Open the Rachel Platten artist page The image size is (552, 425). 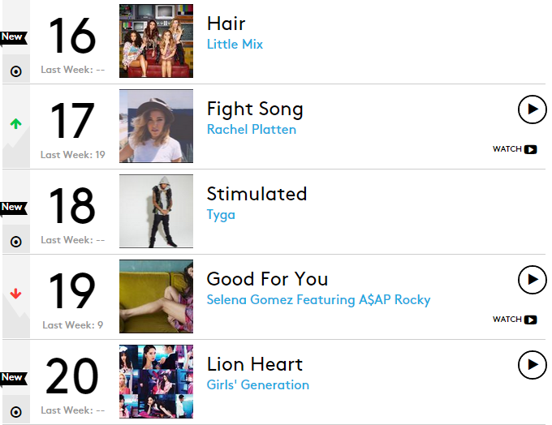[x=251, y=129]
